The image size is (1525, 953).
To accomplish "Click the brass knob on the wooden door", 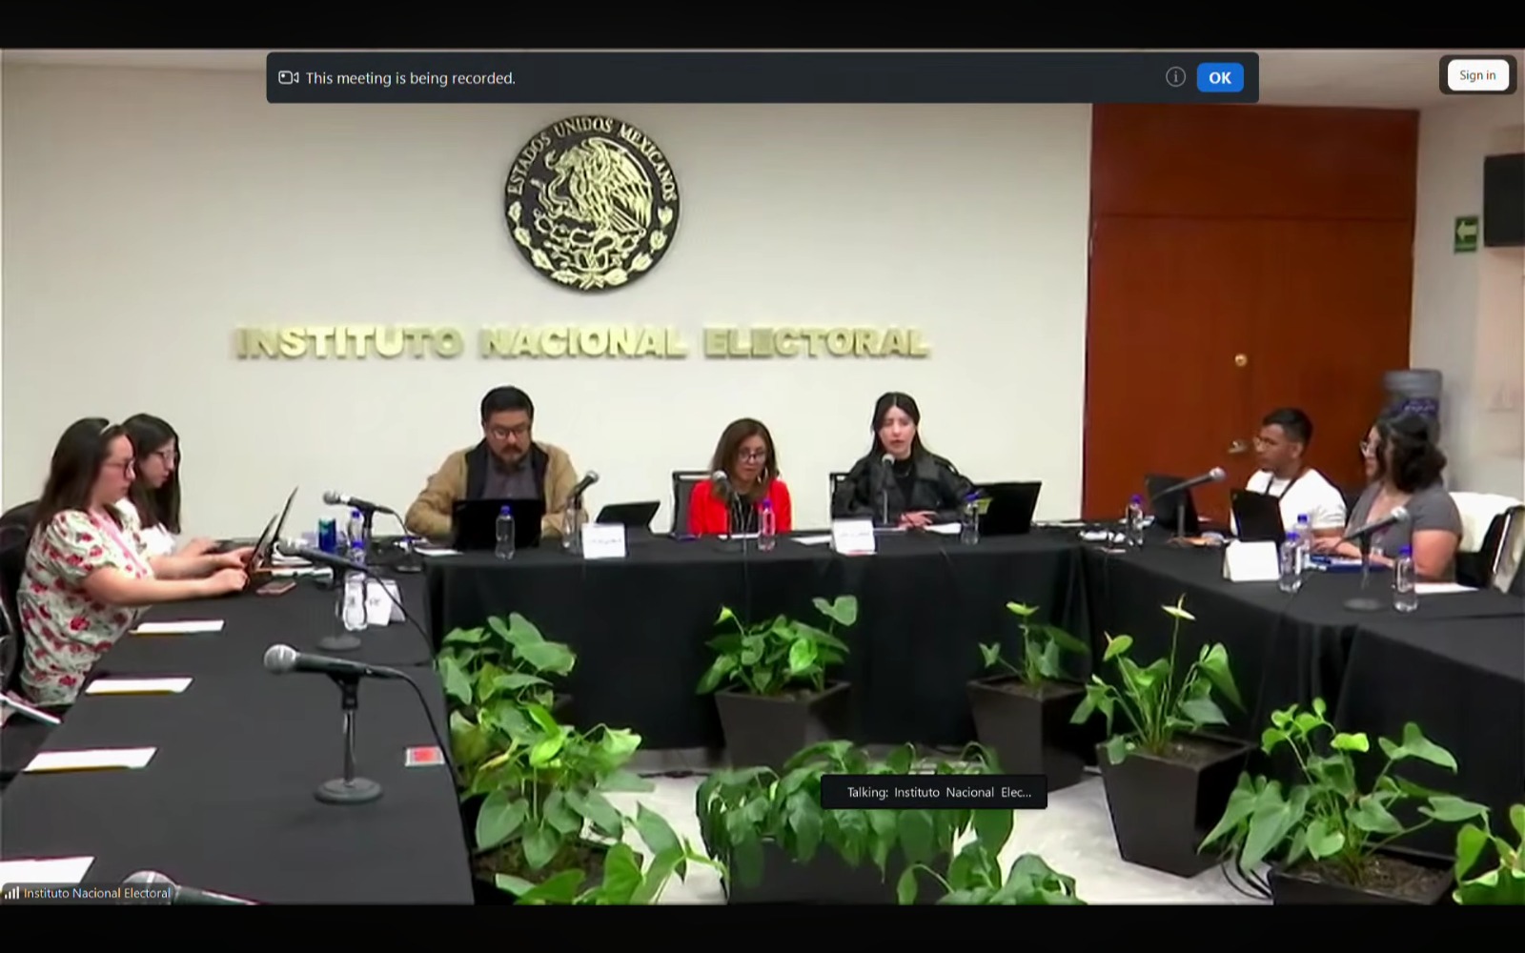I will pyautogui.click(x=1240, y=360).
